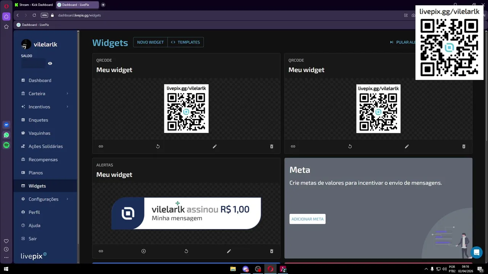Viewport: 488px width, 274px height.
Task: Select Dashboard - LivePix browser tab
Action: point(77,5)
